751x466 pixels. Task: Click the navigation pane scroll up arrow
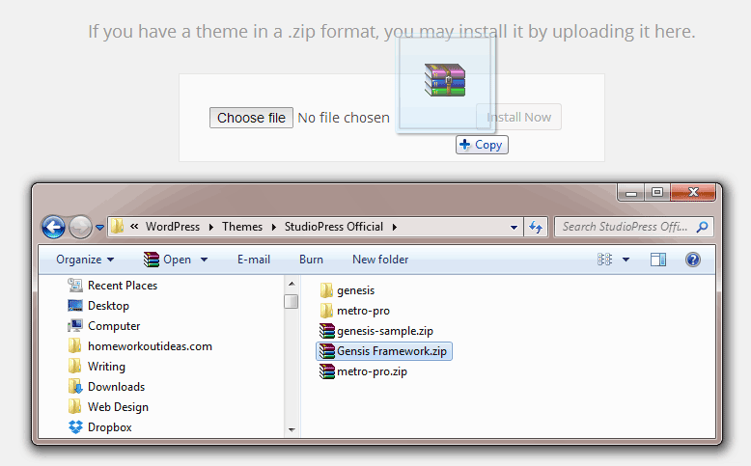[292, 284]
